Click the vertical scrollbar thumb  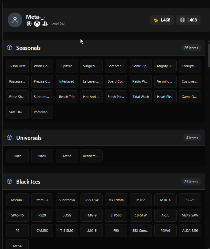click(x=209, y=55)
